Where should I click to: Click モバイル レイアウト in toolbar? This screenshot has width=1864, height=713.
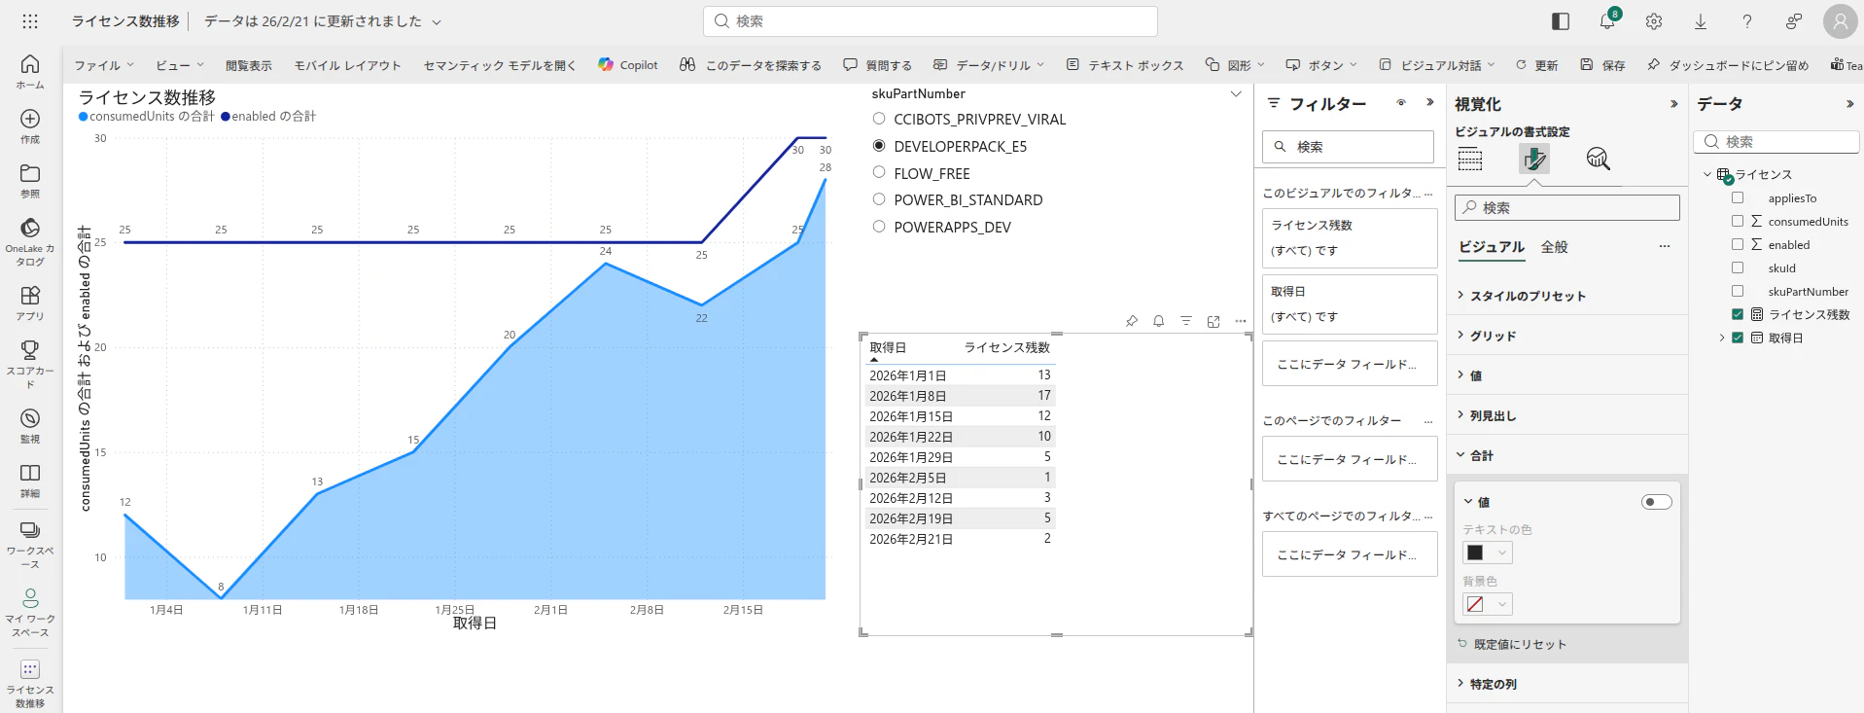348,65
